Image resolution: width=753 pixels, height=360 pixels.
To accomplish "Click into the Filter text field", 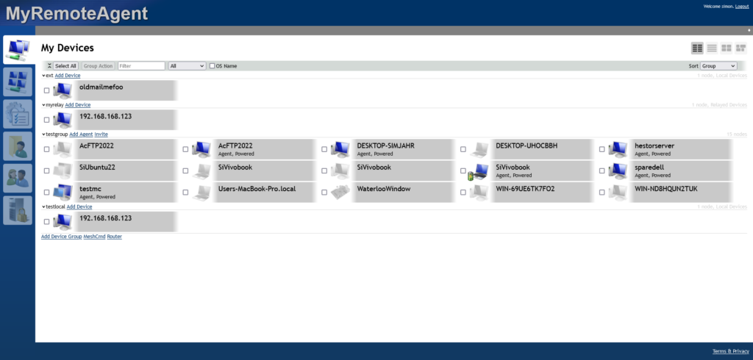I will (141, 66).
